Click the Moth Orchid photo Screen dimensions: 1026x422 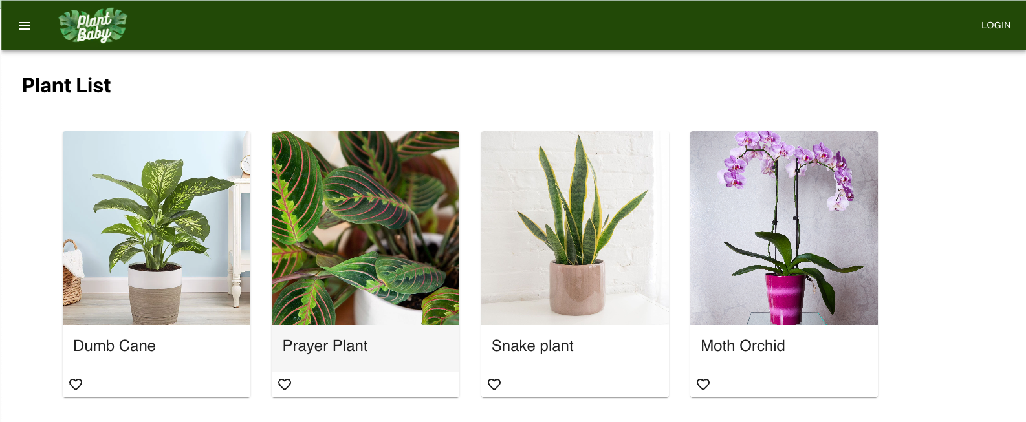(783, 227)
